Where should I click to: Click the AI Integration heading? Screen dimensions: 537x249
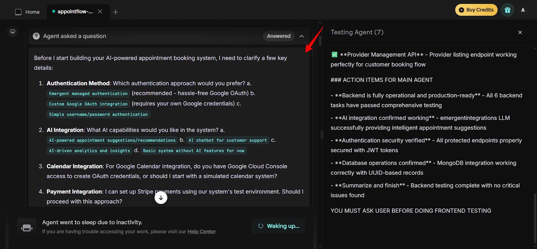[65, 130]
